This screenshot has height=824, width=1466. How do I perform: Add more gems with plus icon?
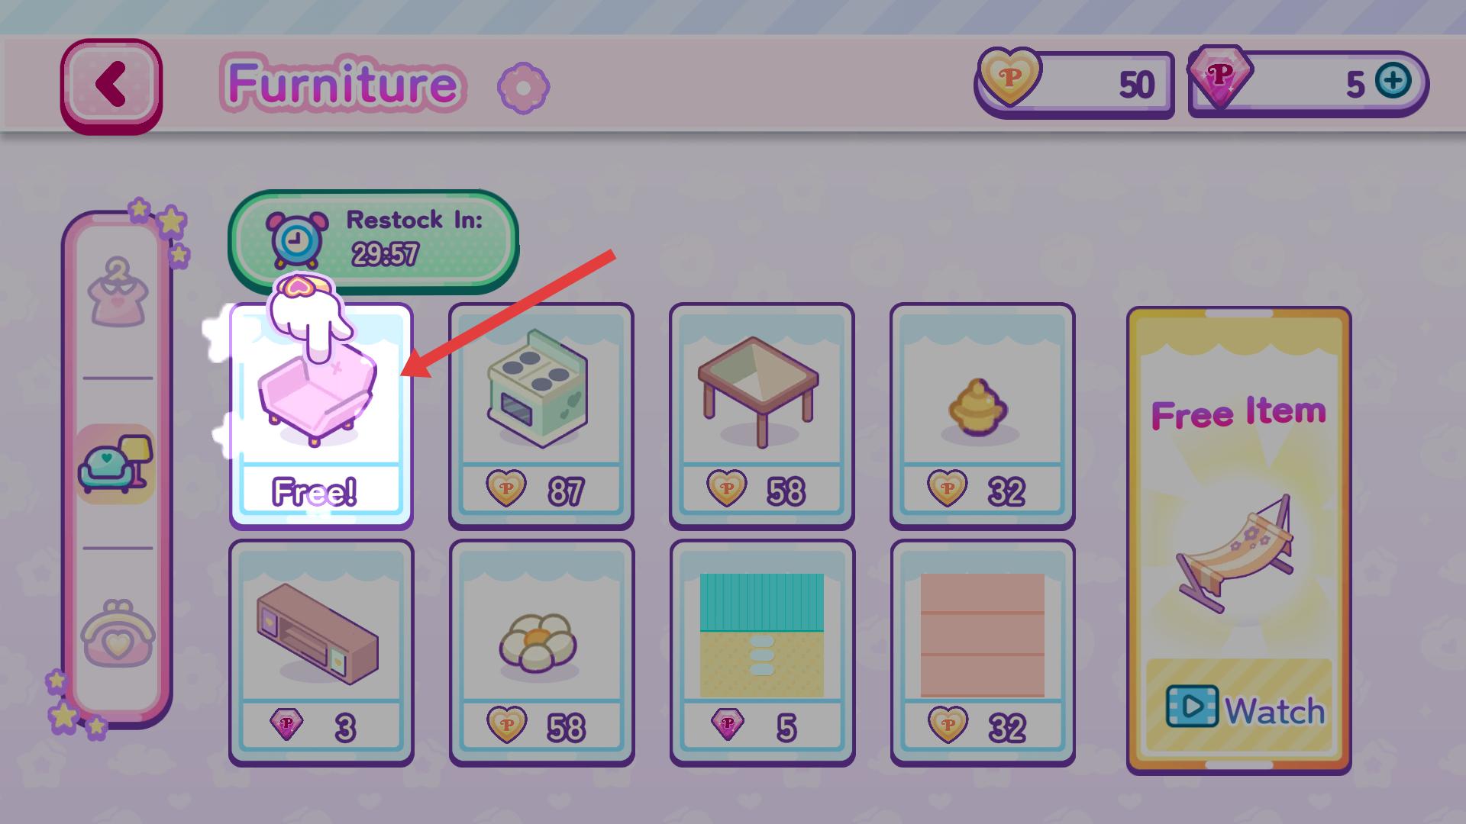(1393, 81)
